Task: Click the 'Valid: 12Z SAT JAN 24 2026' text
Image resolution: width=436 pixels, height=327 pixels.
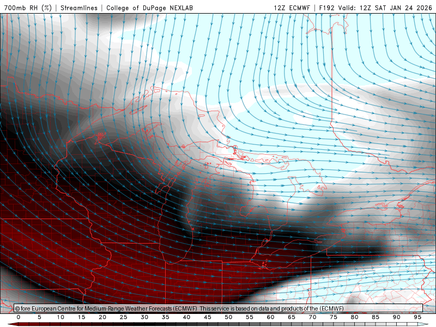Action: tap(385, 8)
